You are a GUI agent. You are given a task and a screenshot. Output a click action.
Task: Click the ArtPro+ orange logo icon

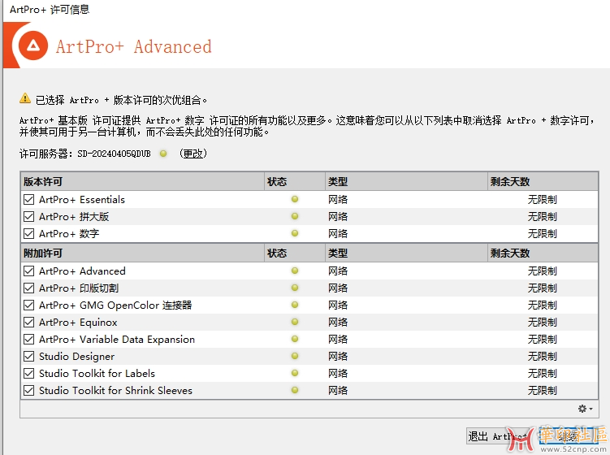pyautogui.click(x=33, y=46)
